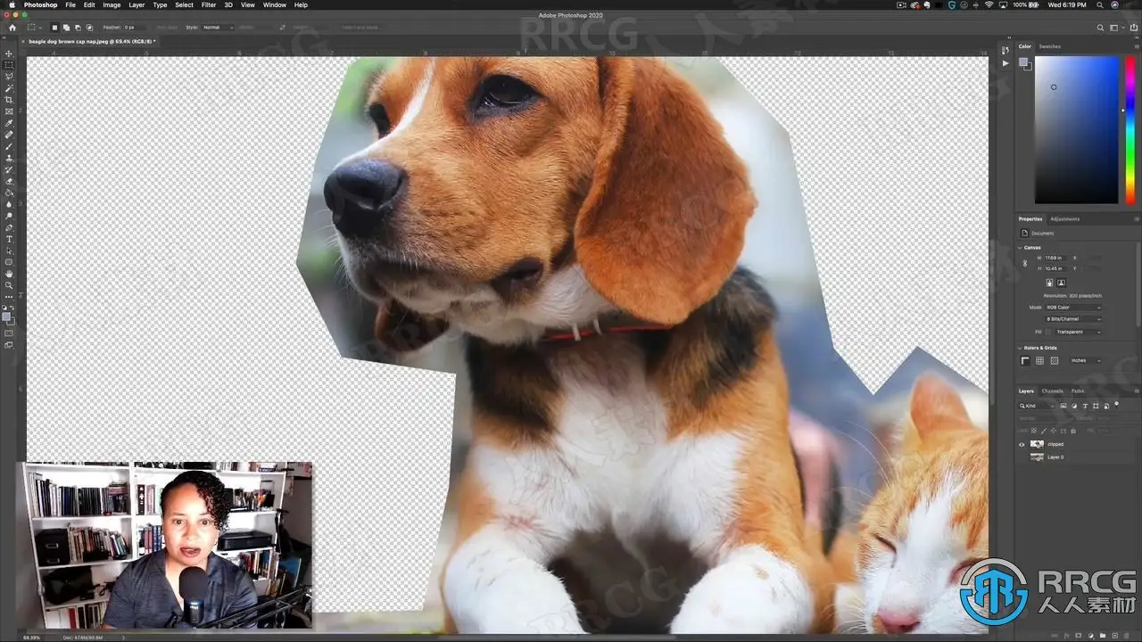Open the File menu
Viewport: 1142px width, 642px height.
click(70, 4)
